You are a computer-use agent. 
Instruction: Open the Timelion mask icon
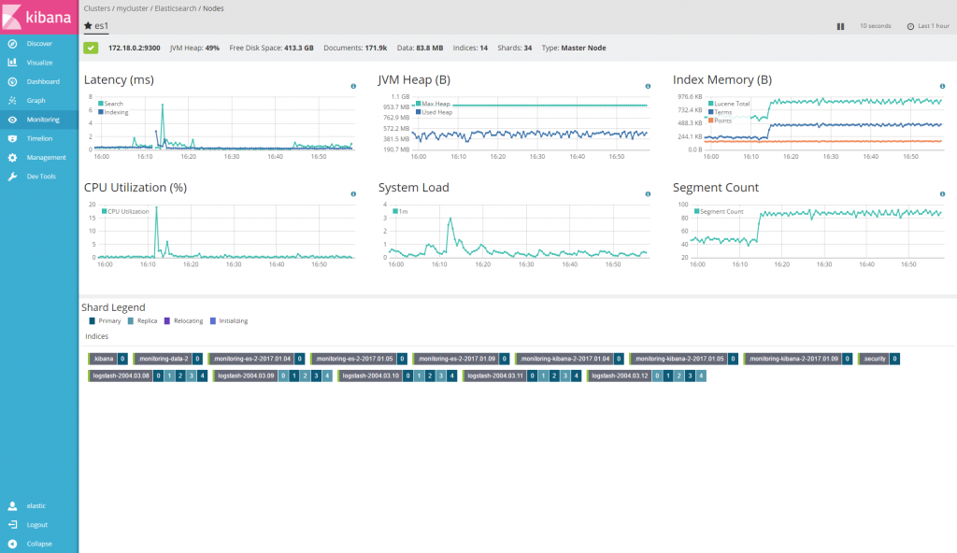[x=12, y=138]
